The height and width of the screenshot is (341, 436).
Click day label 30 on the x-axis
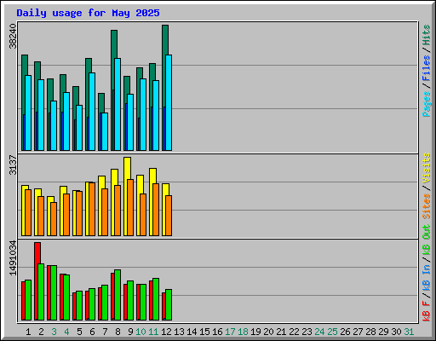tap(396, 332)
